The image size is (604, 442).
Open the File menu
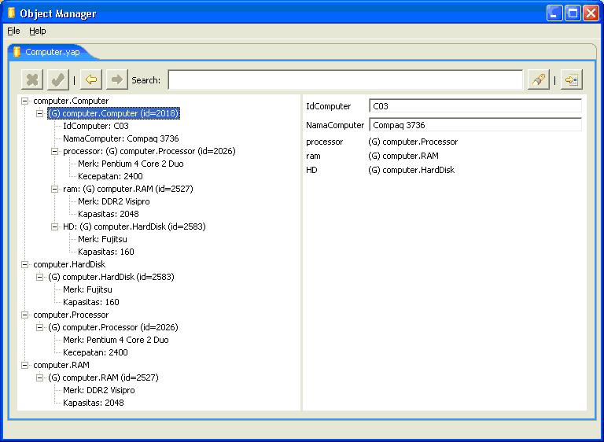(x=13, y=31)
